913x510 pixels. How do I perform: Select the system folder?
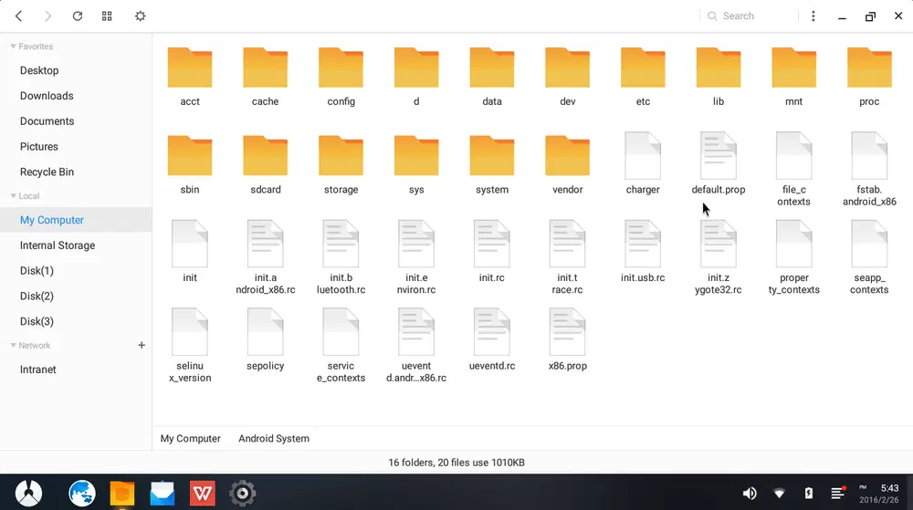click(x=492, y=165)
